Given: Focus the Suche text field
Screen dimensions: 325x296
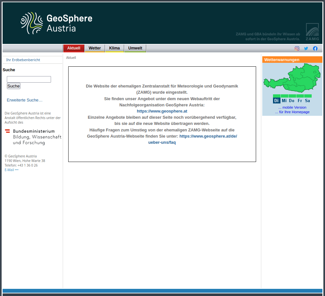Looking at the screenshot, I should pos(29,79).
